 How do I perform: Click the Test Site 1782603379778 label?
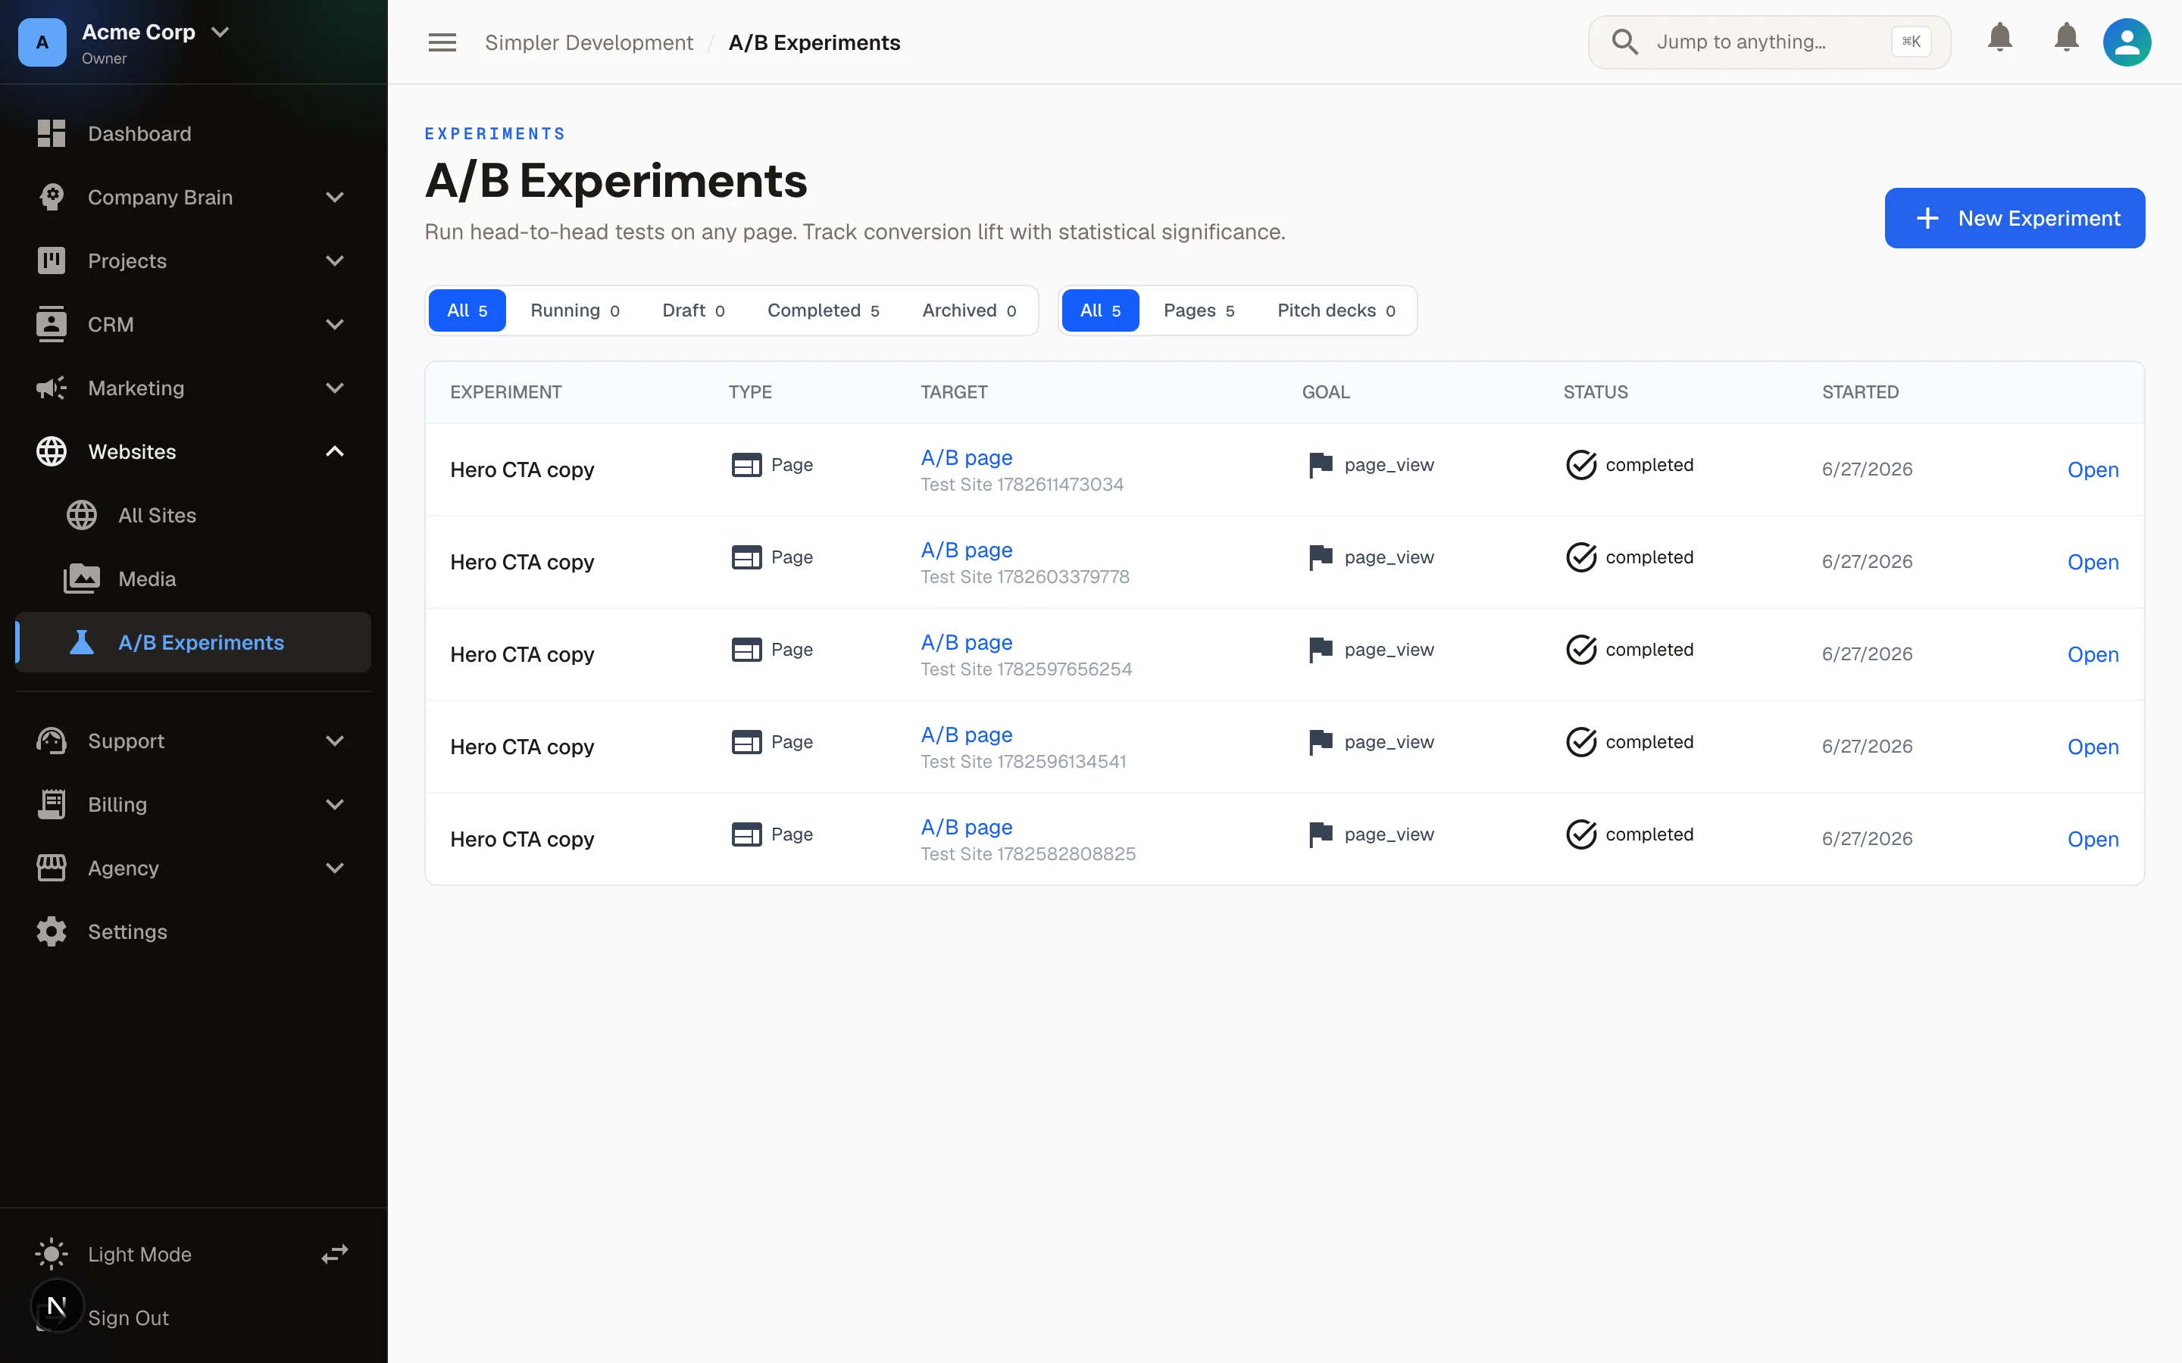pyautogui.click(x=1024, y=577)
